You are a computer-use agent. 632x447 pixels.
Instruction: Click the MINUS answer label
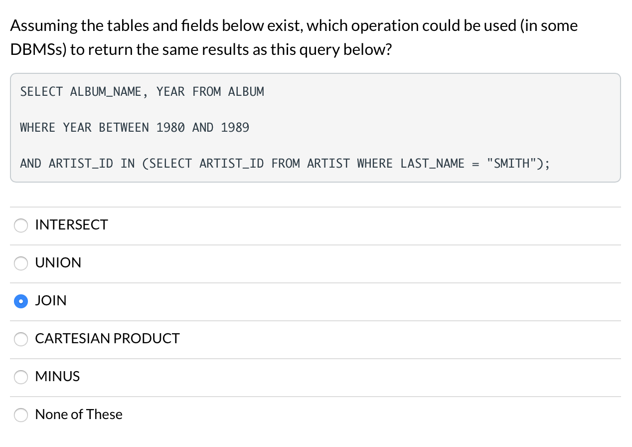57,377
